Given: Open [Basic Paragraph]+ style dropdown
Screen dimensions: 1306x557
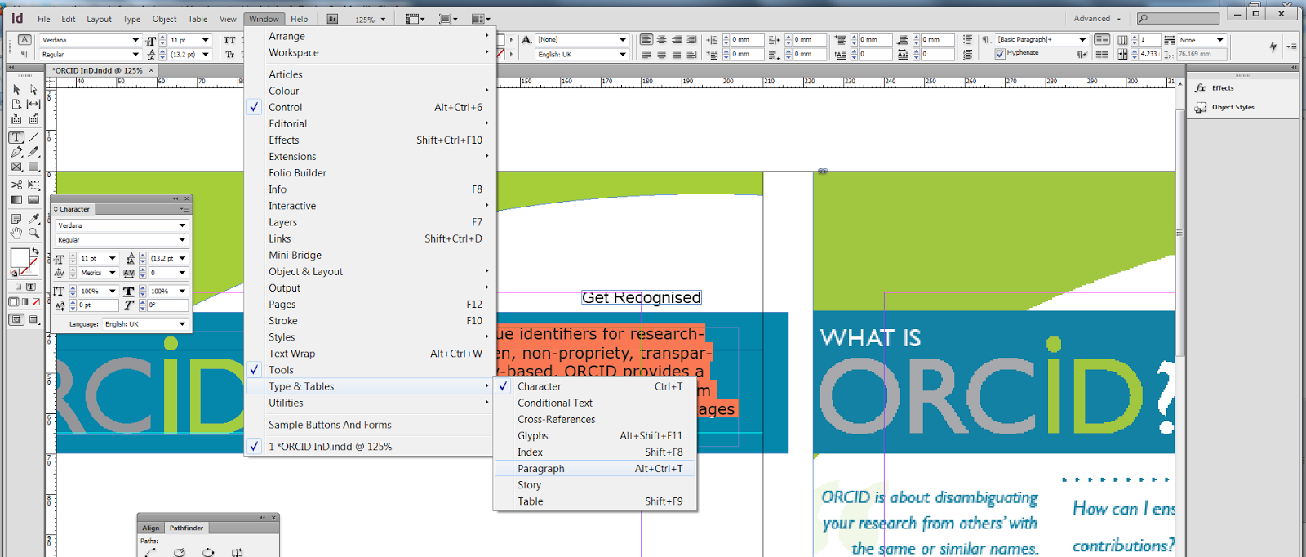Looking at the screenshot, I should click(x=1082, y=39).
